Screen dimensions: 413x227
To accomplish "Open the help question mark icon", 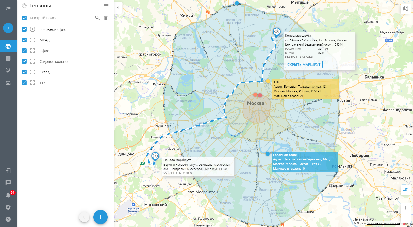I will point(8,219).
